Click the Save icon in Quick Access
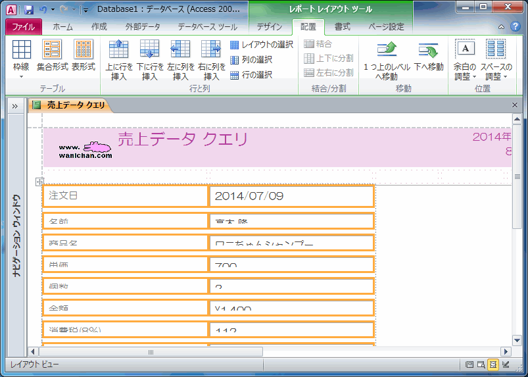The height and width of the screenshot is (377, 528). coord(29,9)
